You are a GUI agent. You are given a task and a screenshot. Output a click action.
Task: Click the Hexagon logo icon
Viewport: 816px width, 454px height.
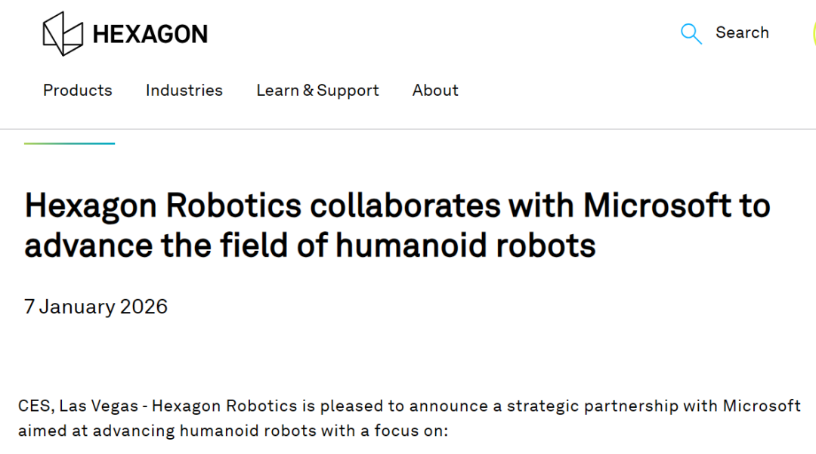[63, 34]
